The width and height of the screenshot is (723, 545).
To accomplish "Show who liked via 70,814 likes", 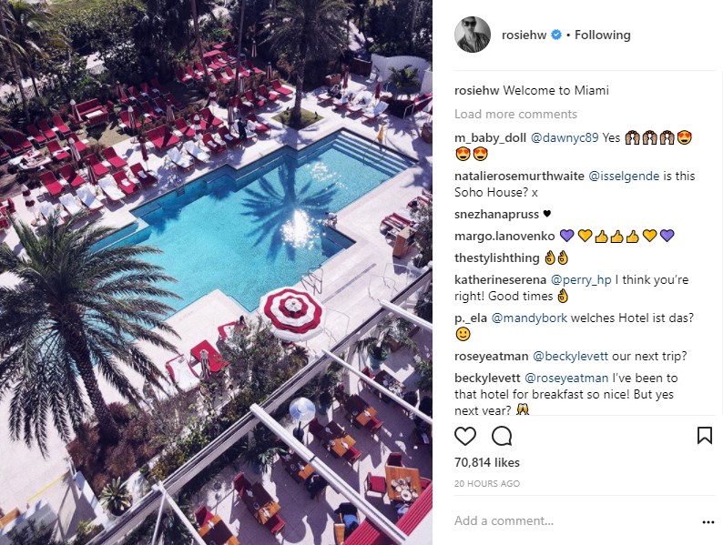I will point(487,462).
